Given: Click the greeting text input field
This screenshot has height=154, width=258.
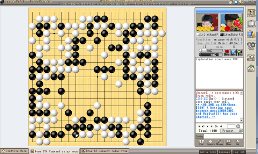Looking at the screenshot, I should tap(223, 136).
